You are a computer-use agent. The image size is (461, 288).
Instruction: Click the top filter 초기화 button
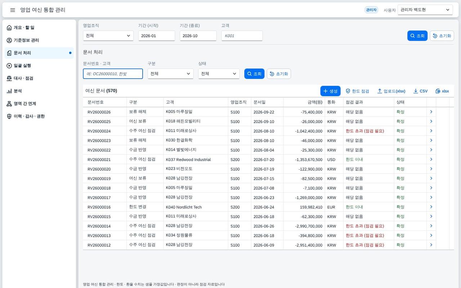[442, 36]
